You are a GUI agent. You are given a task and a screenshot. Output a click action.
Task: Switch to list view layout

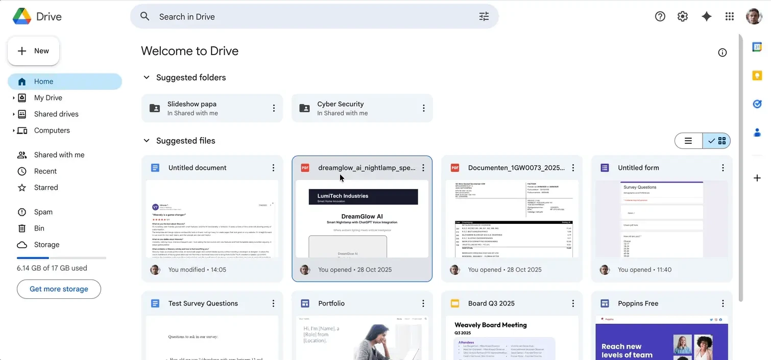(688, 140)
